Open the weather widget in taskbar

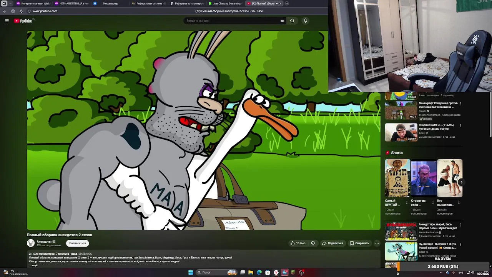point(15,272)
